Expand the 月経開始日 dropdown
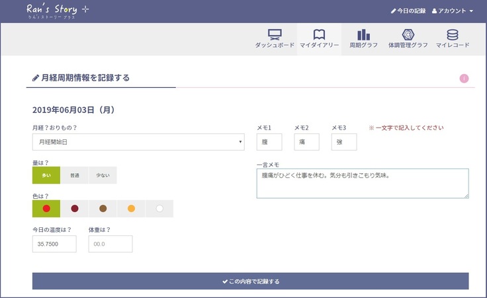The image size is (487, 298). pyautogui.click(x=138, y=141)
